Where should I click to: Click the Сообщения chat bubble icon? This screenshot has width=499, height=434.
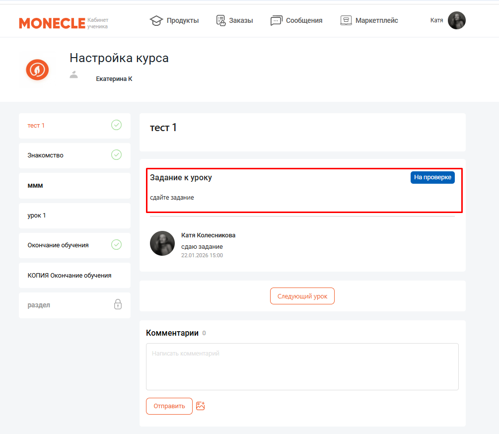point(276,20)
